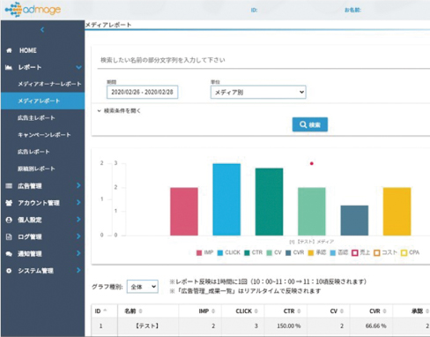Click the pink IMP bar in chart

(x=184, y=212)
